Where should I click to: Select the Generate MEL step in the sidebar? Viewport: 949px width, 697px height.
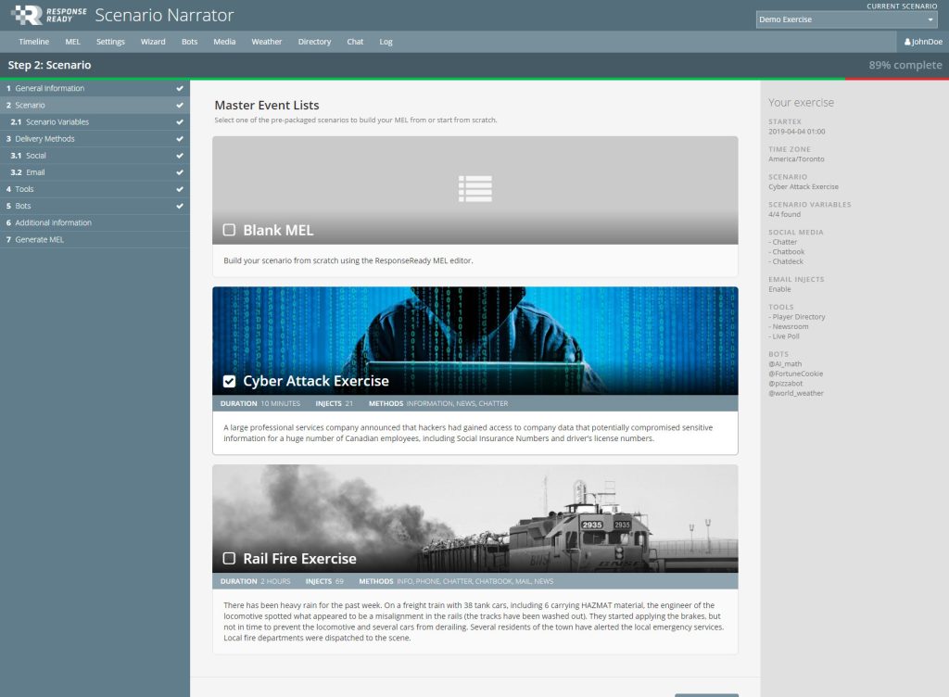coord(40,239)
